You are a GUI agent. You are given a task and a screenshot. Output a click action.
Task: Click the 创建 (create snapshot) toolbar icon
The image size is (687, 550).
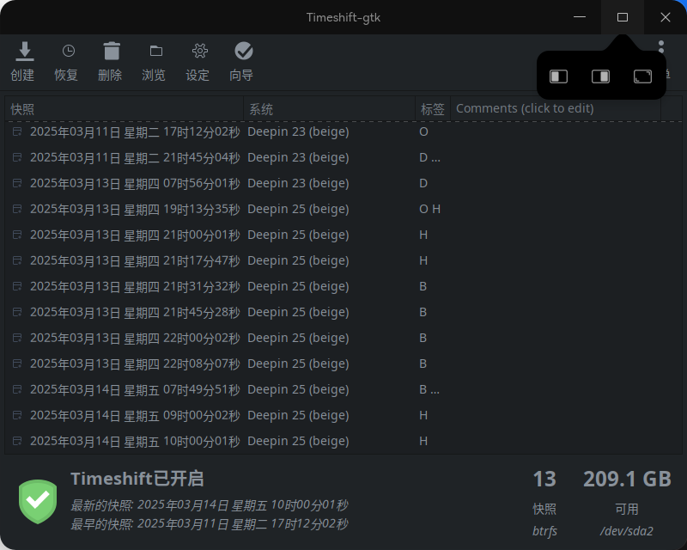25,52
